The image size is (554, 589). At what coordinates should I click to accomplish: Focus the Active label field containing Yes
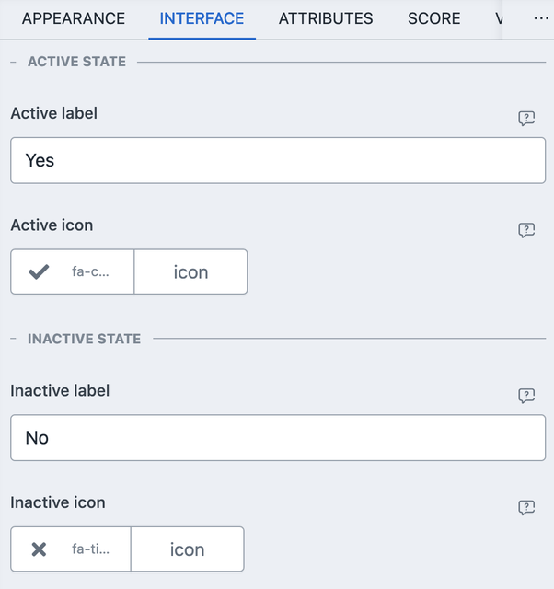[x=277, y=160]
